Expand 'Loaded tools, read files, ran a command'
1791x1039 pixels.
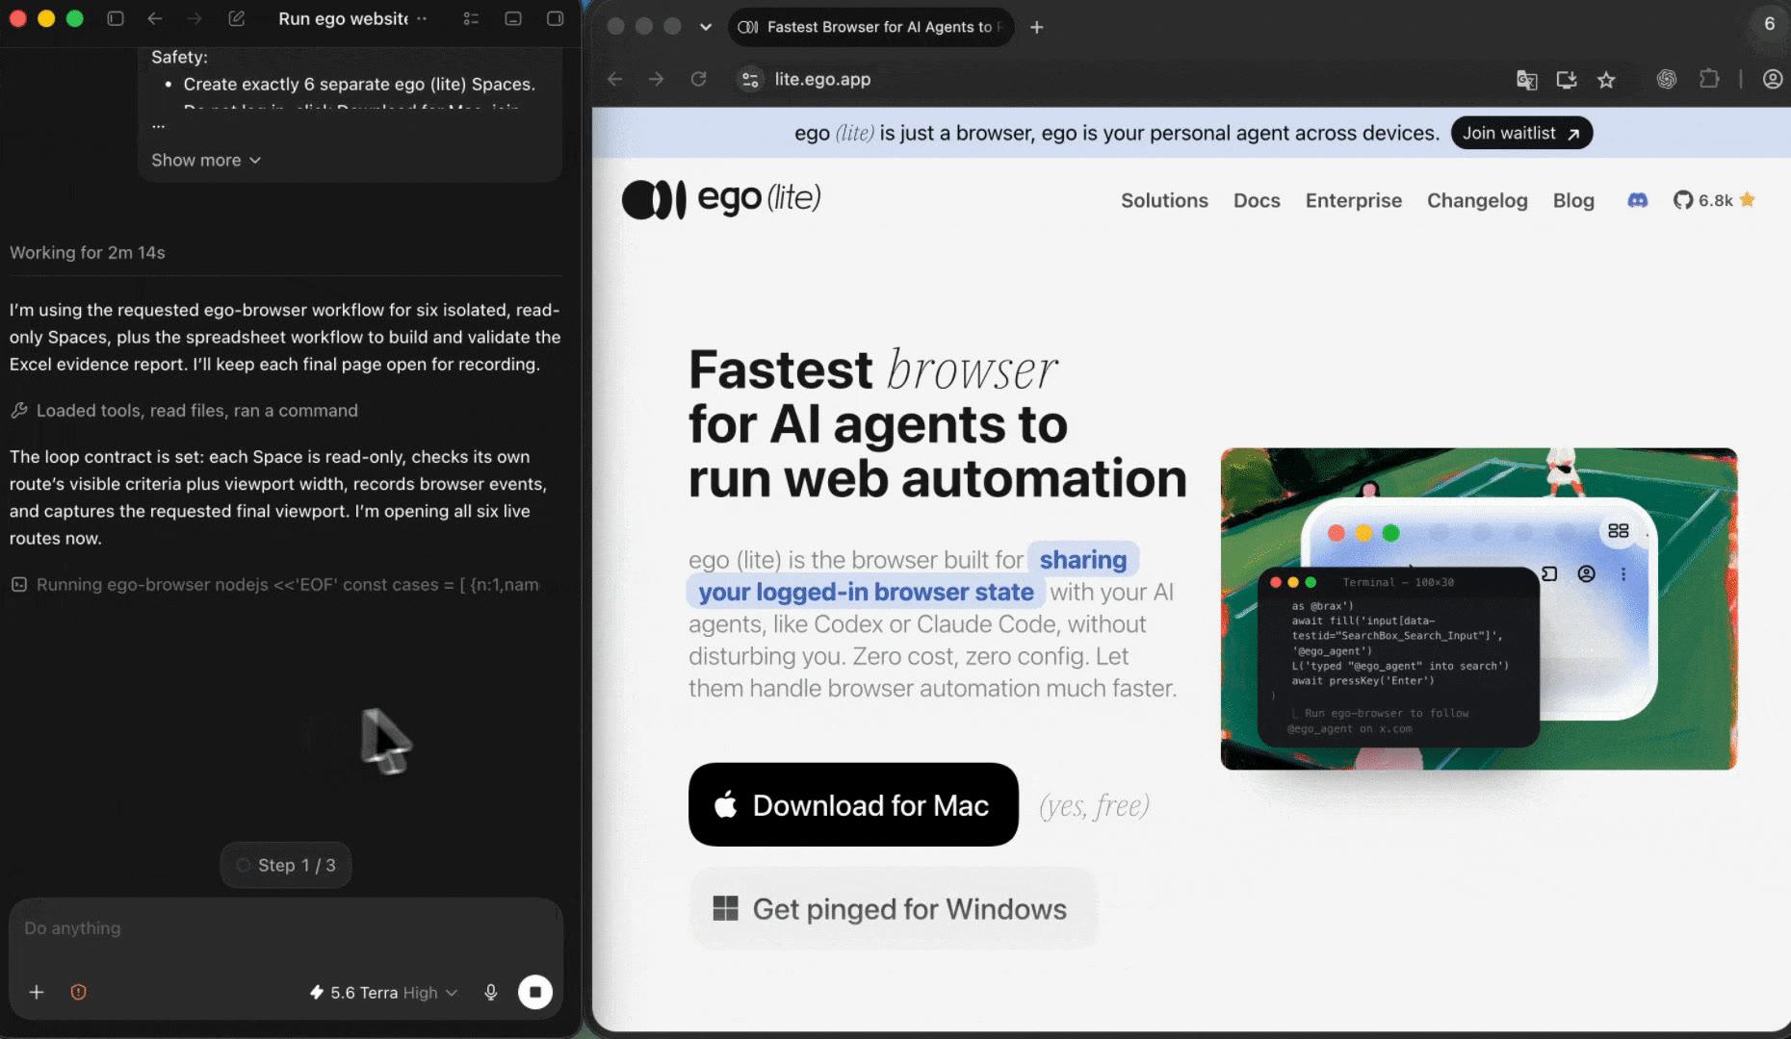(184, 411)
